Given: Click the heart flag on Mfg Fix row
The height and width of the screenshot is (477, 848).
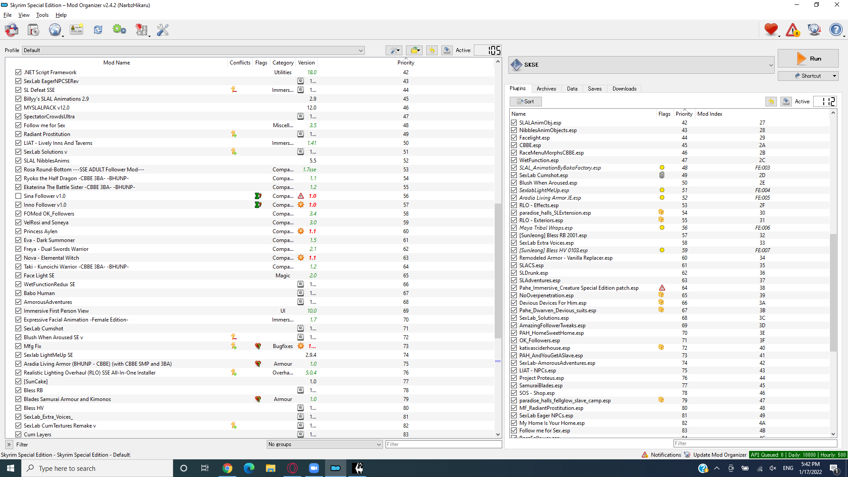Looking at the screenshot, I should (x=258, y=346).
